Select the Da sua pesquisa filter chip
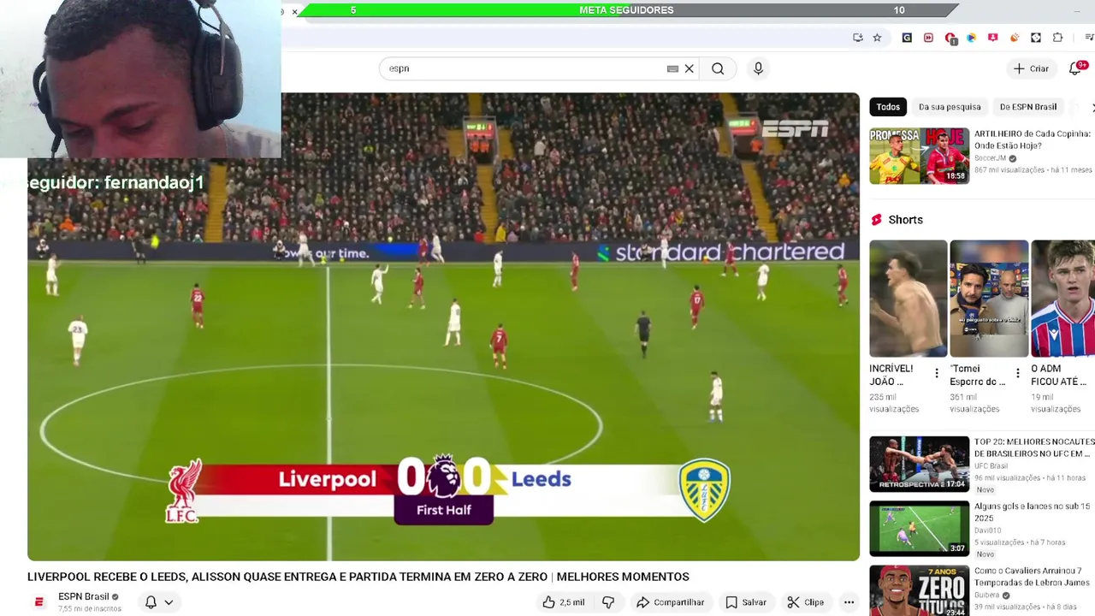This screenshot has width=1095, height=616. [950, 107]
